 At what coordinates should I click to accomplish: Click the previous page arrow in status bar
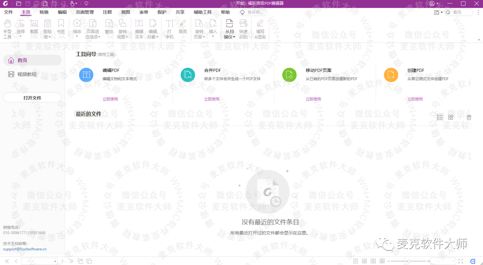pyautogui.click(x=17, y=261)
